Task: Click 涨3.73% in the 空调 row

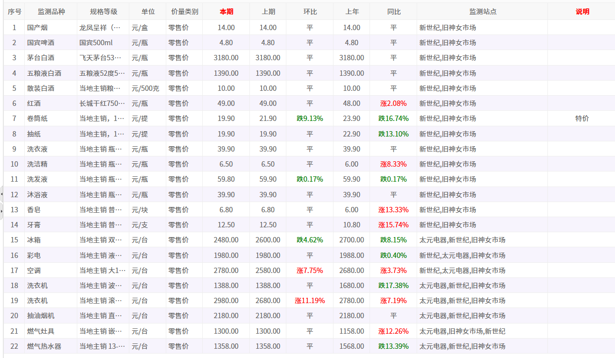Action: click(393, 271)
